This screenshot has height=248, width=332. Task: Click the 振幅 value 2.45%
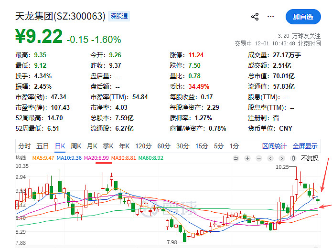tap(43, 86)
